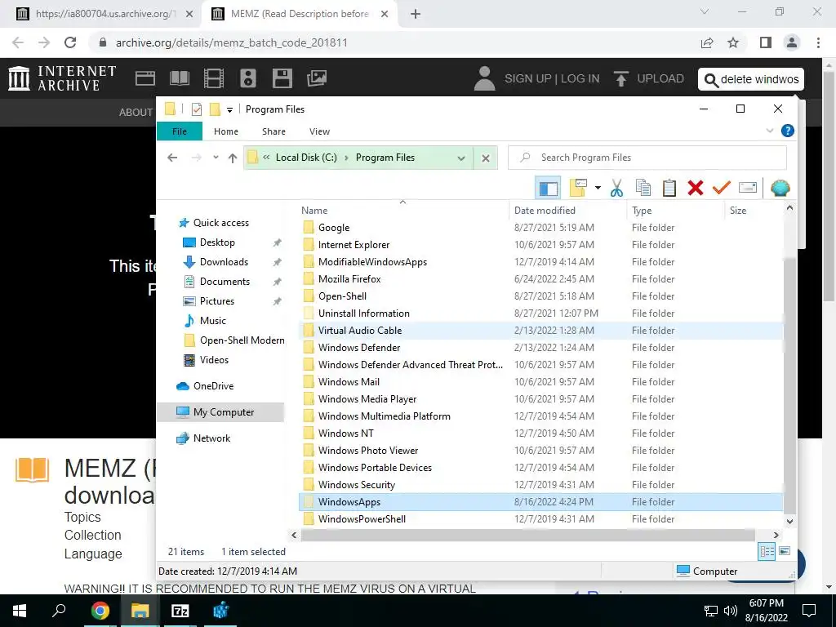Select Videos in navigation pane
This screenshot has height=627, width=836.
pos(214,360)
